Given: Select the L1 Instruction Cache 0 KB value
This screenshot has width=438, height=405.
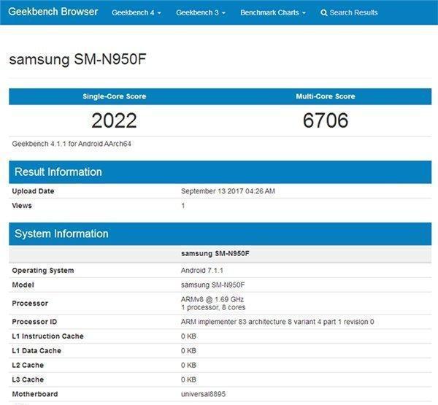Looking at the screenshot, I should point(188,336).
